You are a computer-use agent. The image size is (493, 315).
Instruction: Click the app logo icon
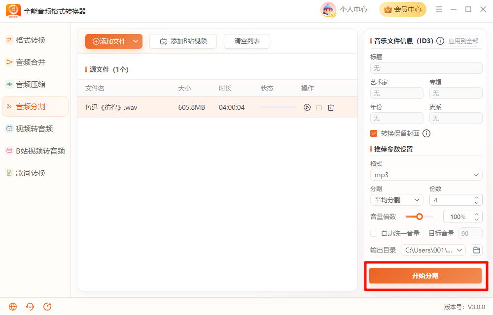point(13,11)
